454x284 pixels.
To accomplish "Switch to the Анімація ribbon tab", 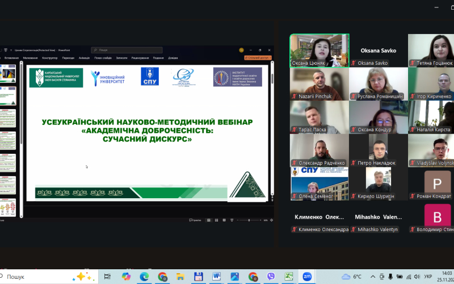I will (84, 58).
